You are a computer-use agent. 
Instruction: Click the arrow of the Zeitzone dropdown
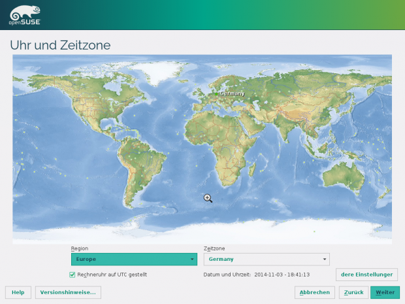(x=325, y=260)
